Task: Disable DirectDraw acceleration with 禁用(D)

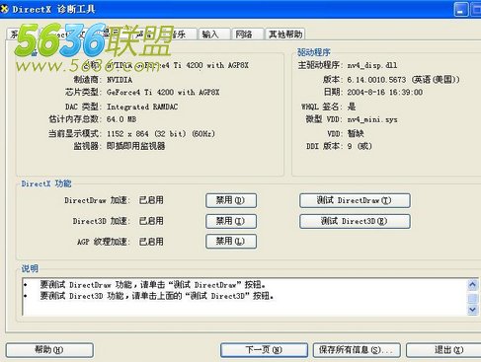Action: [231, 200]
